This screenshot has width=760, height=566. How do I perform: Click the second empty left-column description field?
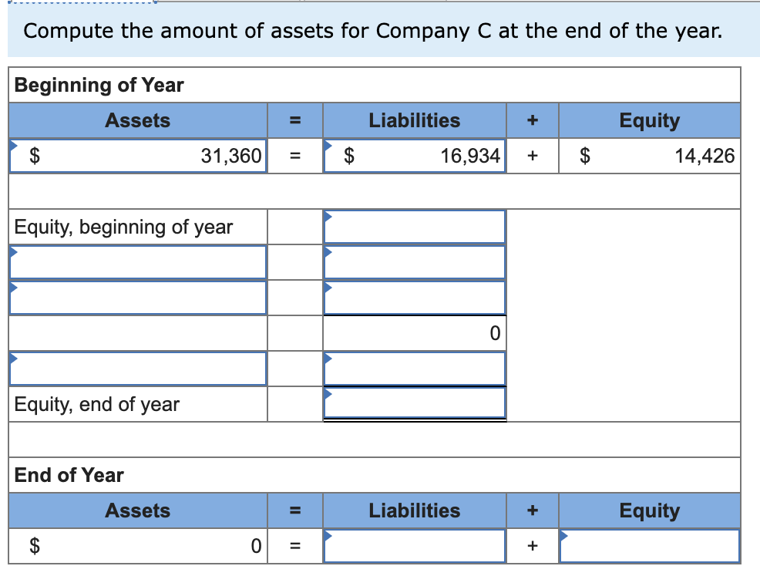click(x=137, y=298)
